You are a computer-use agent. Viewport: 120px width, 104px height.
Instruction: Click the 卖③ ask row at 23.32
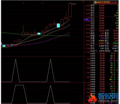(x=104, y=10)
